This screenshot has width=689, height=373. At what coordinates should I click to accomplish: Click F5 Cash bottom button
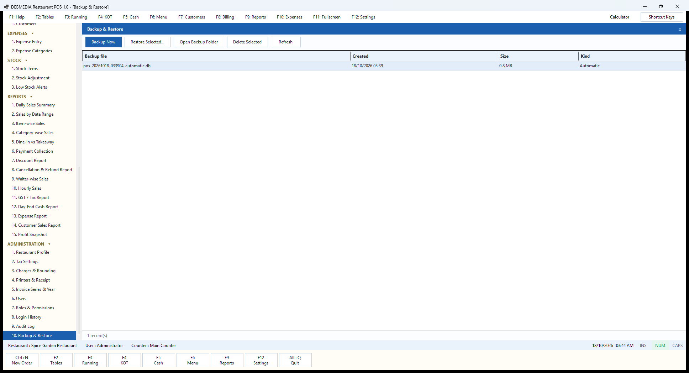pyautogui.click(x=159, y=360)
